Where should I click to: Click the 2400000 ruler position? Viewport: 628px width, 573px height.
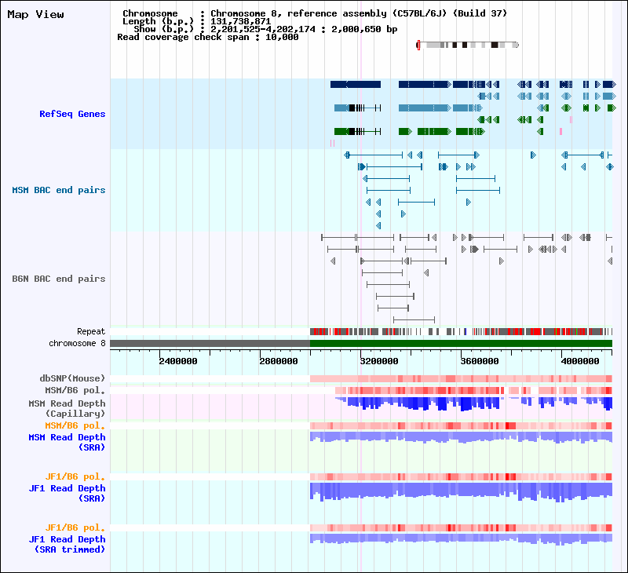178,361
